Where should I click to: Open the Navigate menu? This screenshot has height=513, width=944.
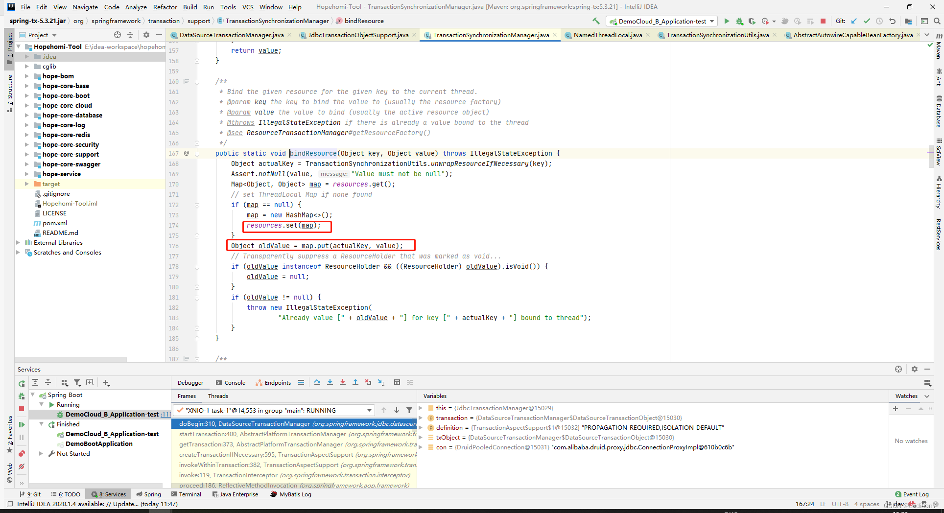coord(85,7)
